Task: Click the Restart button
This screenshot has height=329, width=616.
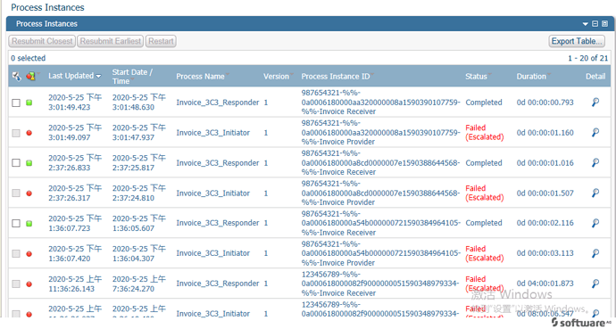Action: coord(161,41)
